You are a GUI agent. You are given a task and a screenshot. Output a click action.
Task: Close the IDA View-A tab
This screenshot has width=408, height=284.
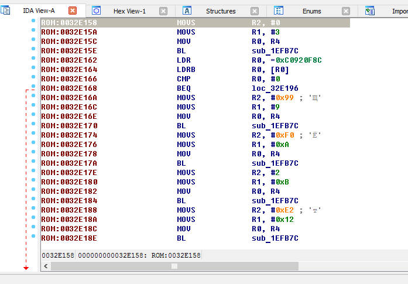tap(73, 11)
